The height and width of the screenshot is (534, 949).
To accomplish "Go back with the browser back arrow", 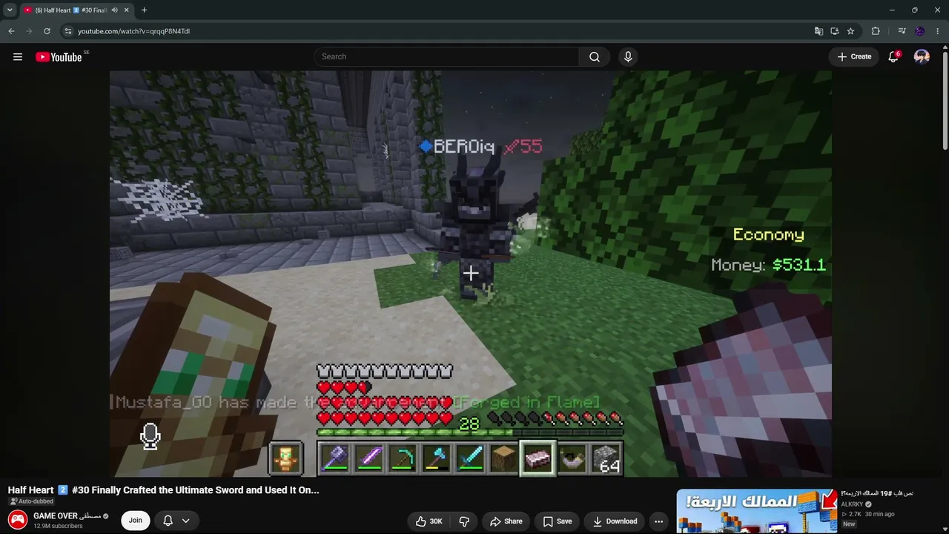I will [x=11, y=31].
